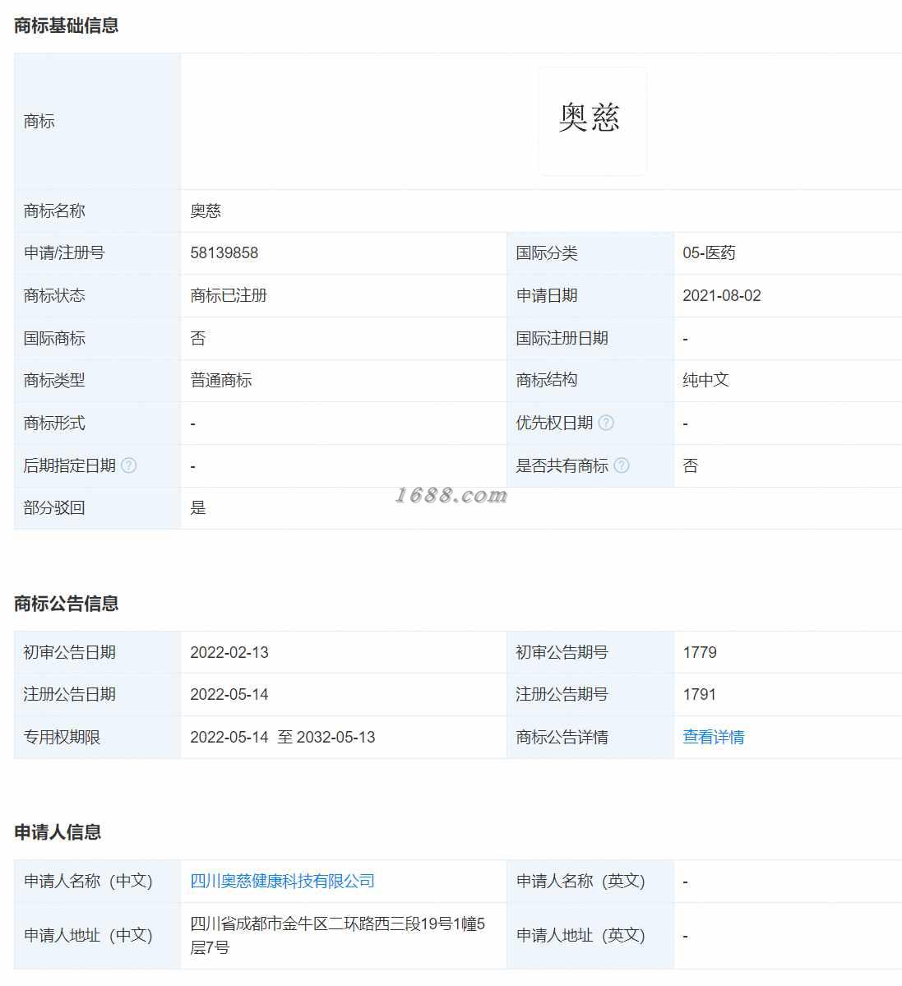Click the help icon next to 是否共有商标
Viewport: 902px width, 986px height.
click(622, 465)
